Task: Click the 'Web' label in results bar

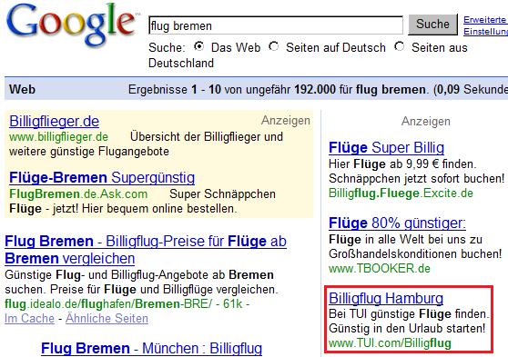Action: 23,89
